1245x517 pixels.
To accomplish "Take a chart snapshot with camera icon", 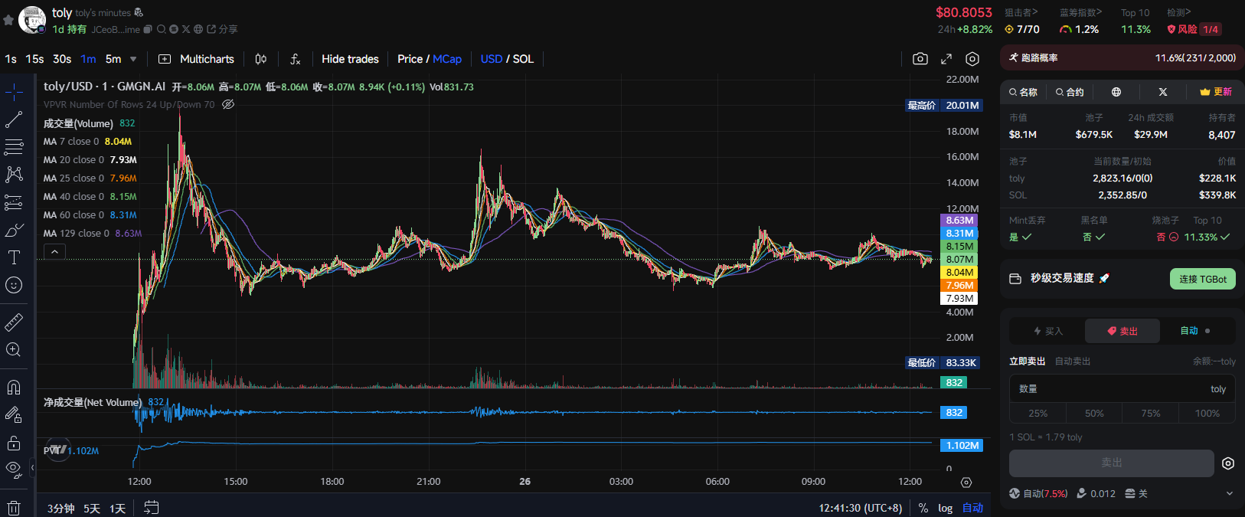I will pyautogui.click(x=920, y=59).
